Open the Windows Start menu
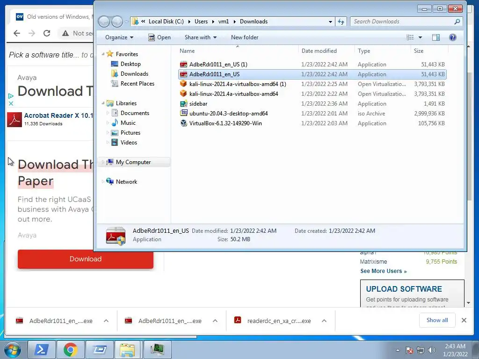Image resolution: width=479 pixels, height=359 pixels. [x=13, y=350]
